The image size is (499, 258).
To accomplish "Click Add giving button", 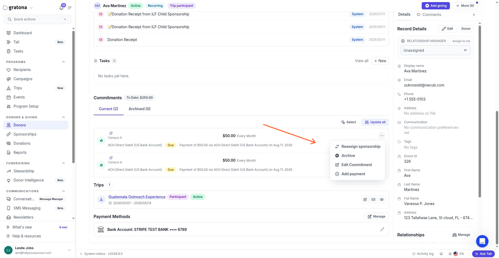I will pyautogui.click(x=436, y=5).
